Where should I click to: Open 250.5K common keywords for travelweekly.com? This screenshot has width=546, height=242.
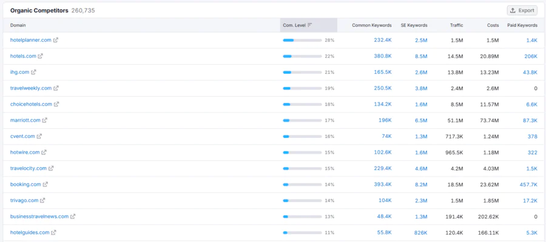383,88
